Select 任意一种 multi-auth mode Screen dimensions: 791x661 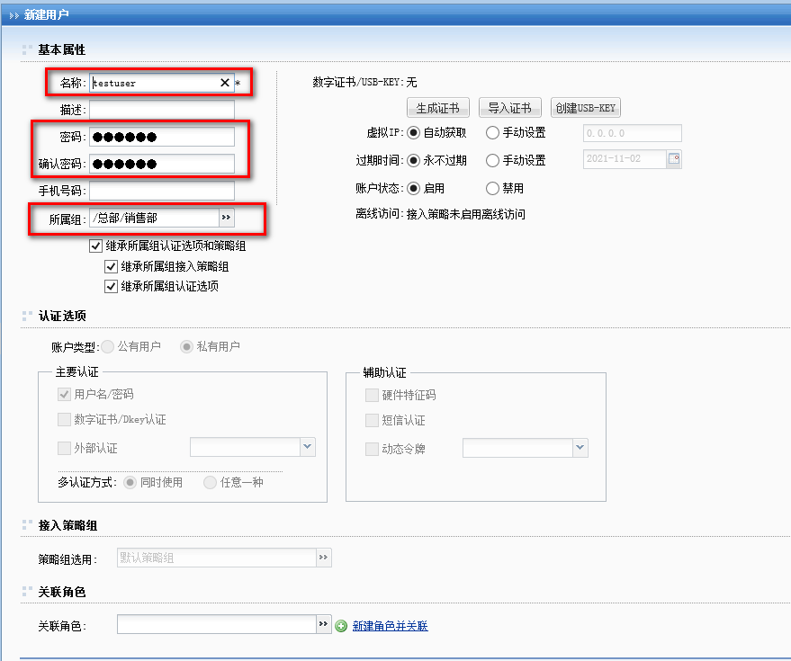point(210,483)
